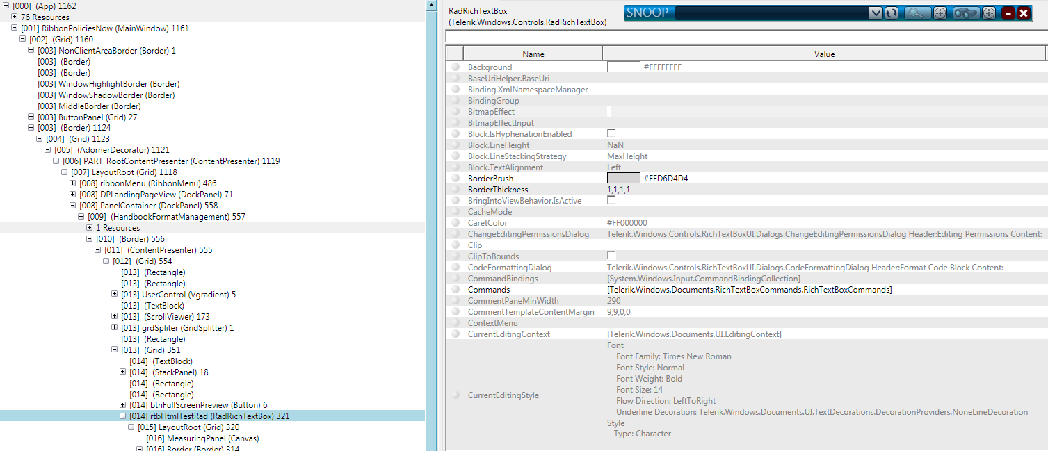Viewport: 1048px width, 451px height.
Task: Open the Snoop window-list dropdown arrow
Action: (x=876, y=13)
